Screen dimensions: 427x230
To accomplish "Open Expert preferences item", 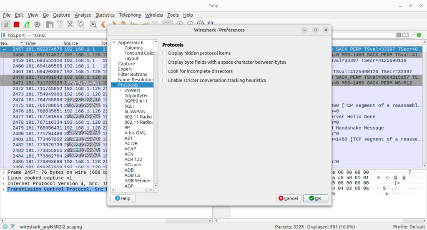I will (125, 69).
